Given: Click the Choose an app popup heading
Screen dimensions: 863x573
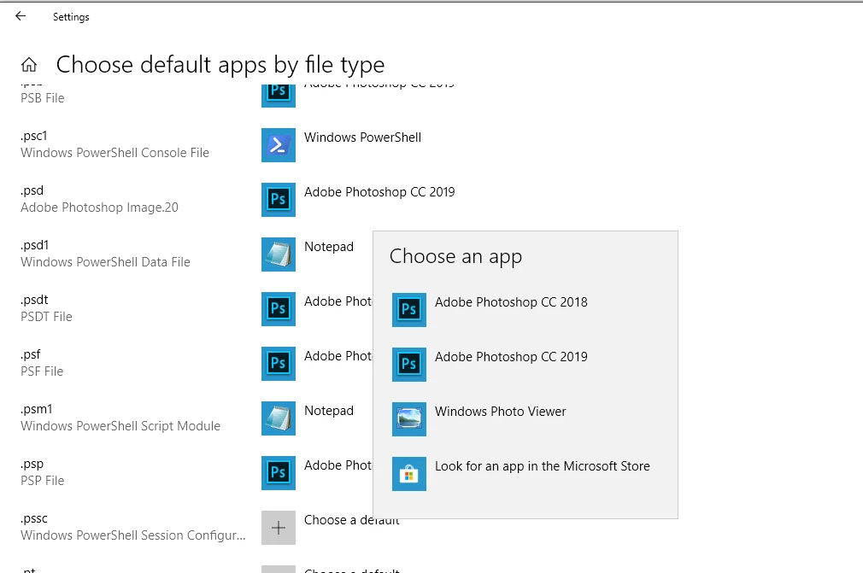Looking at the screenshot, I should [x=455, y=256].
